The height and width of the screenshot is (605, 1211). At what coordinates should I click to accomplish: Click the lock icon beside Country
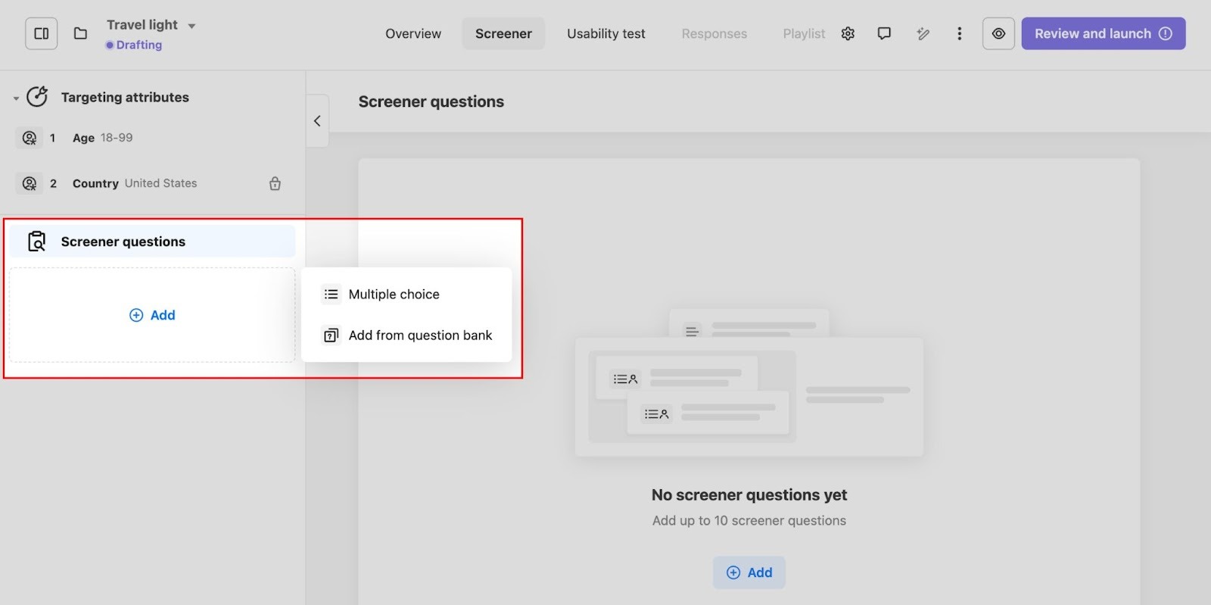tap(275, 183)
